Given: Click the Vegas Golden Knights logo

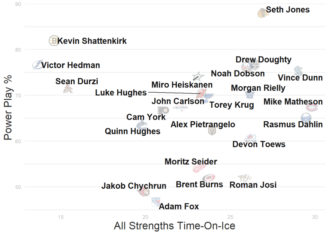Looking at the screenshot, I should point(212,131).
